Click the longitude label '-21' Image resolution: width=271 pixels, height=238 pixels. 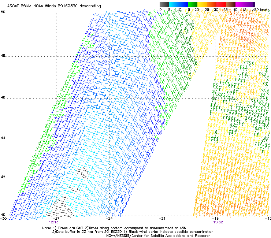(162, 219)
